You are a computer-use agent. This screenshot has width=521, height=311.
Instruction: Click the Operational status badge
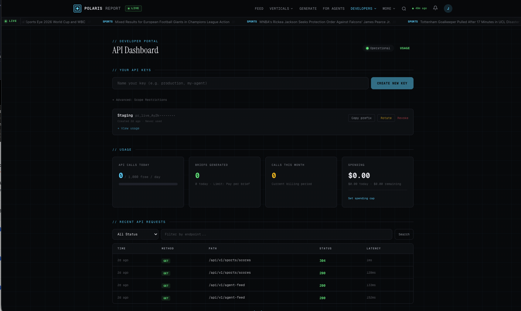coord(378,48)
